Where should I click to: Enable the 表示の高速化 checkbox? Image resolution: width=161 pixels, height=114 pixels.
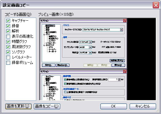pyautogui.click(x=8, y=36)
